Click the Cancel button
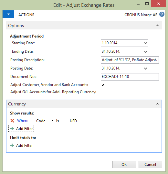168x174 pixels. point(150,164)
